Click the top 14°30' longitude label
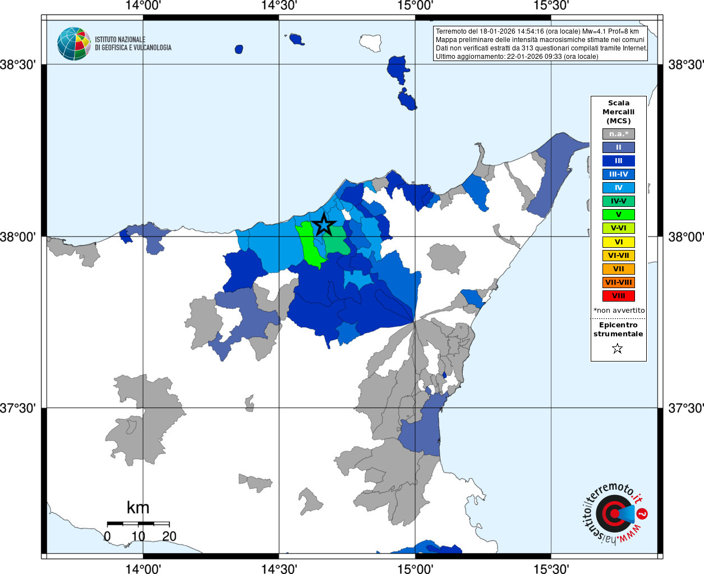 [x=279, y=6]
